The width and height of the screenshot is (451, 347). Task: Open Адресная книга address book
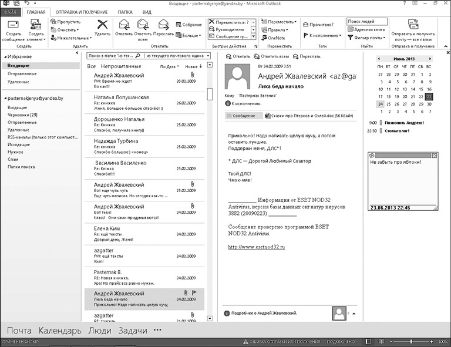point(369,29)
